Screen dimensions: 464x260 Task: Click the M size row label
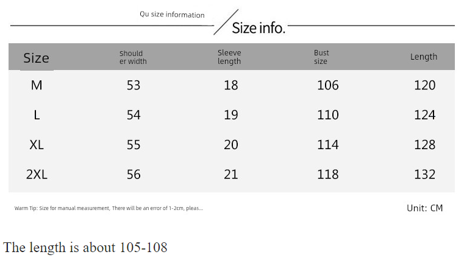37,85
